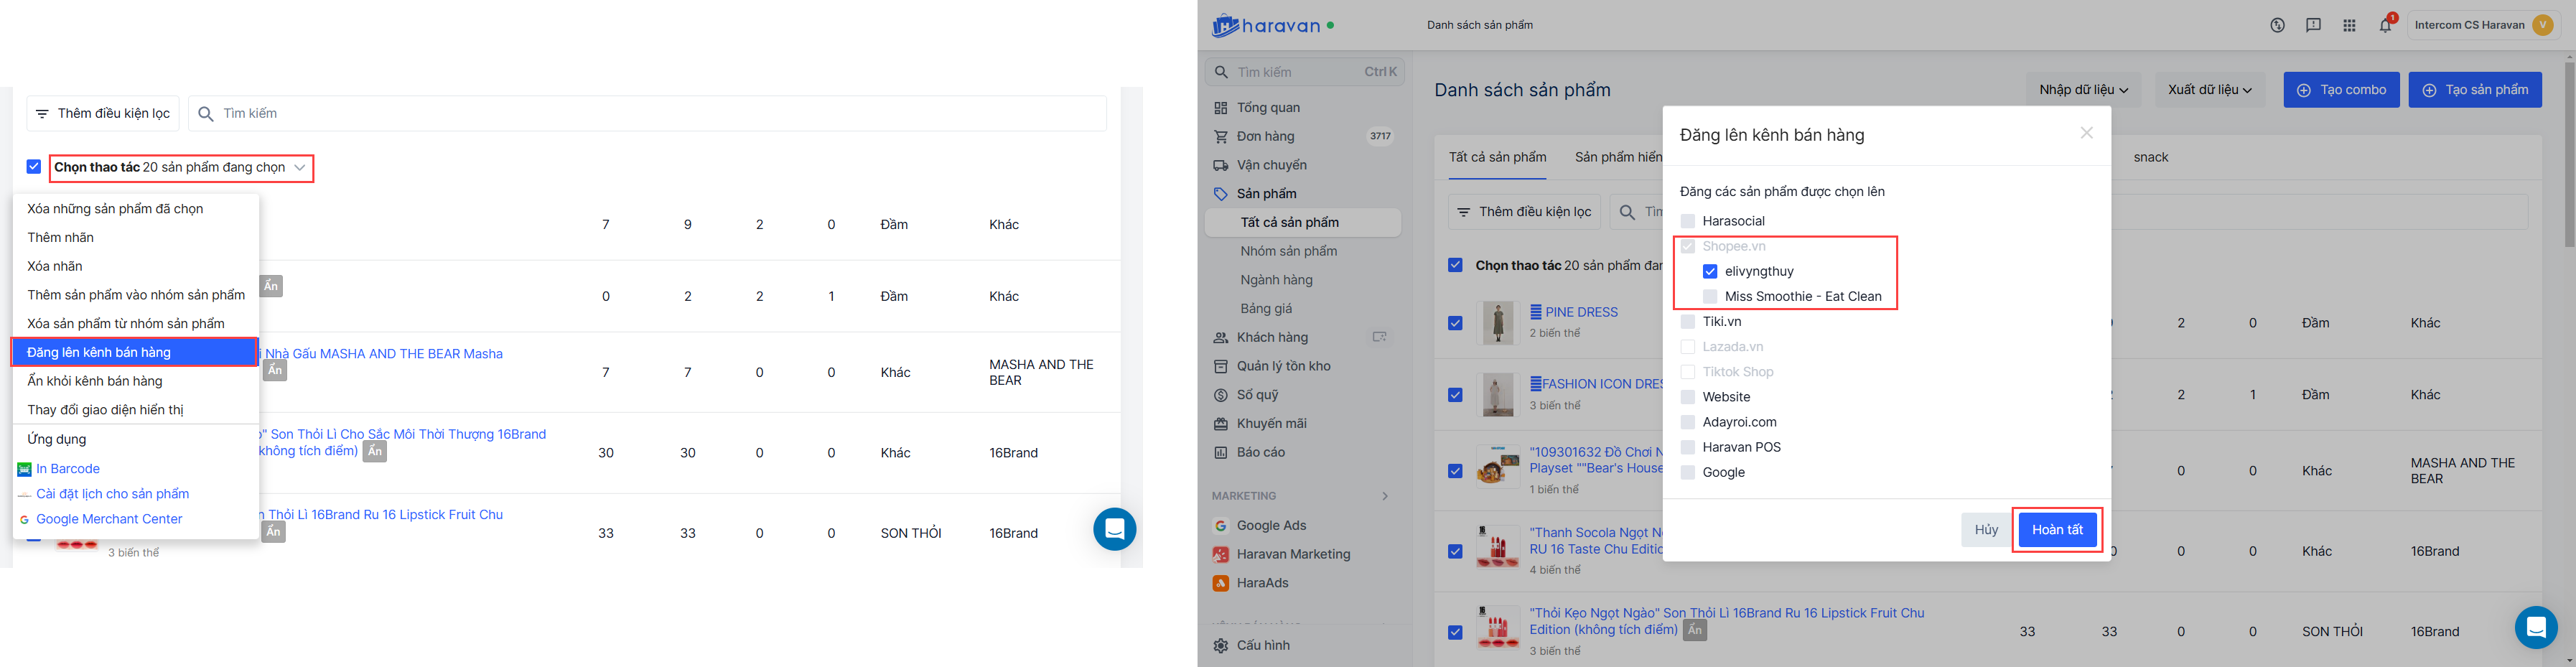Viewport: 2576px width, 667px height.
Task: Check the Google channel checkbox in dialog
Action: point(1688,472)
